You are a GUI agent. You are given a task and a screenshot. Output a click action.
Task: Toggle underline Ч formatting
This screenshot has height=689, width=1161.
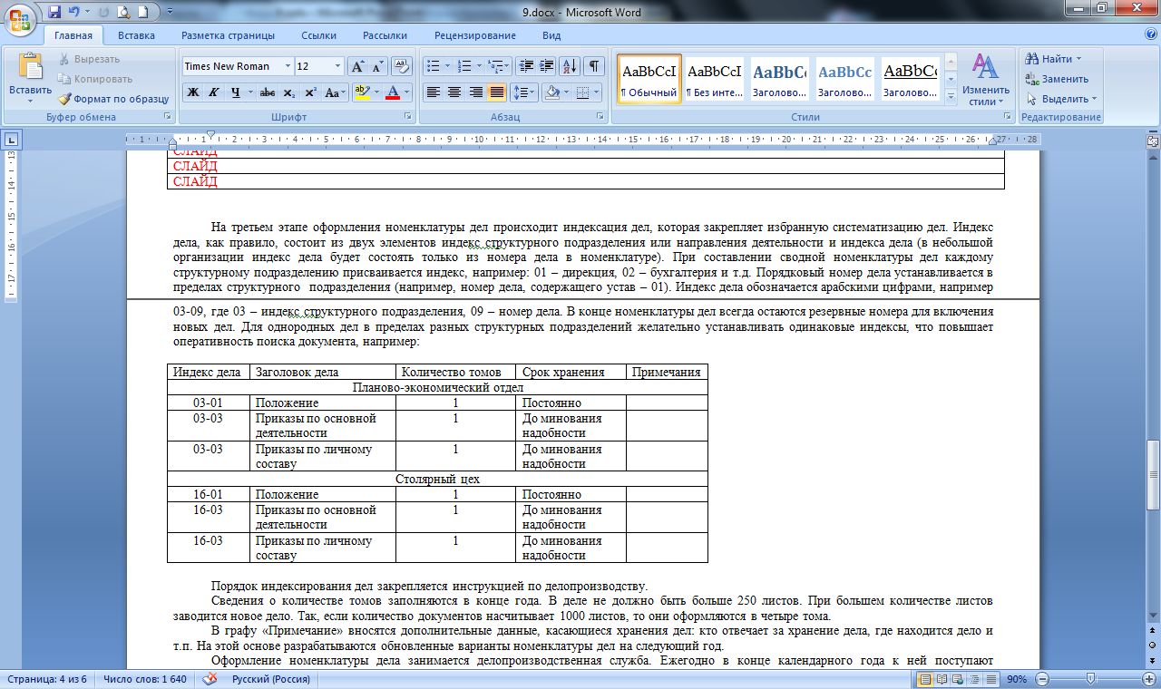point(236,92)
